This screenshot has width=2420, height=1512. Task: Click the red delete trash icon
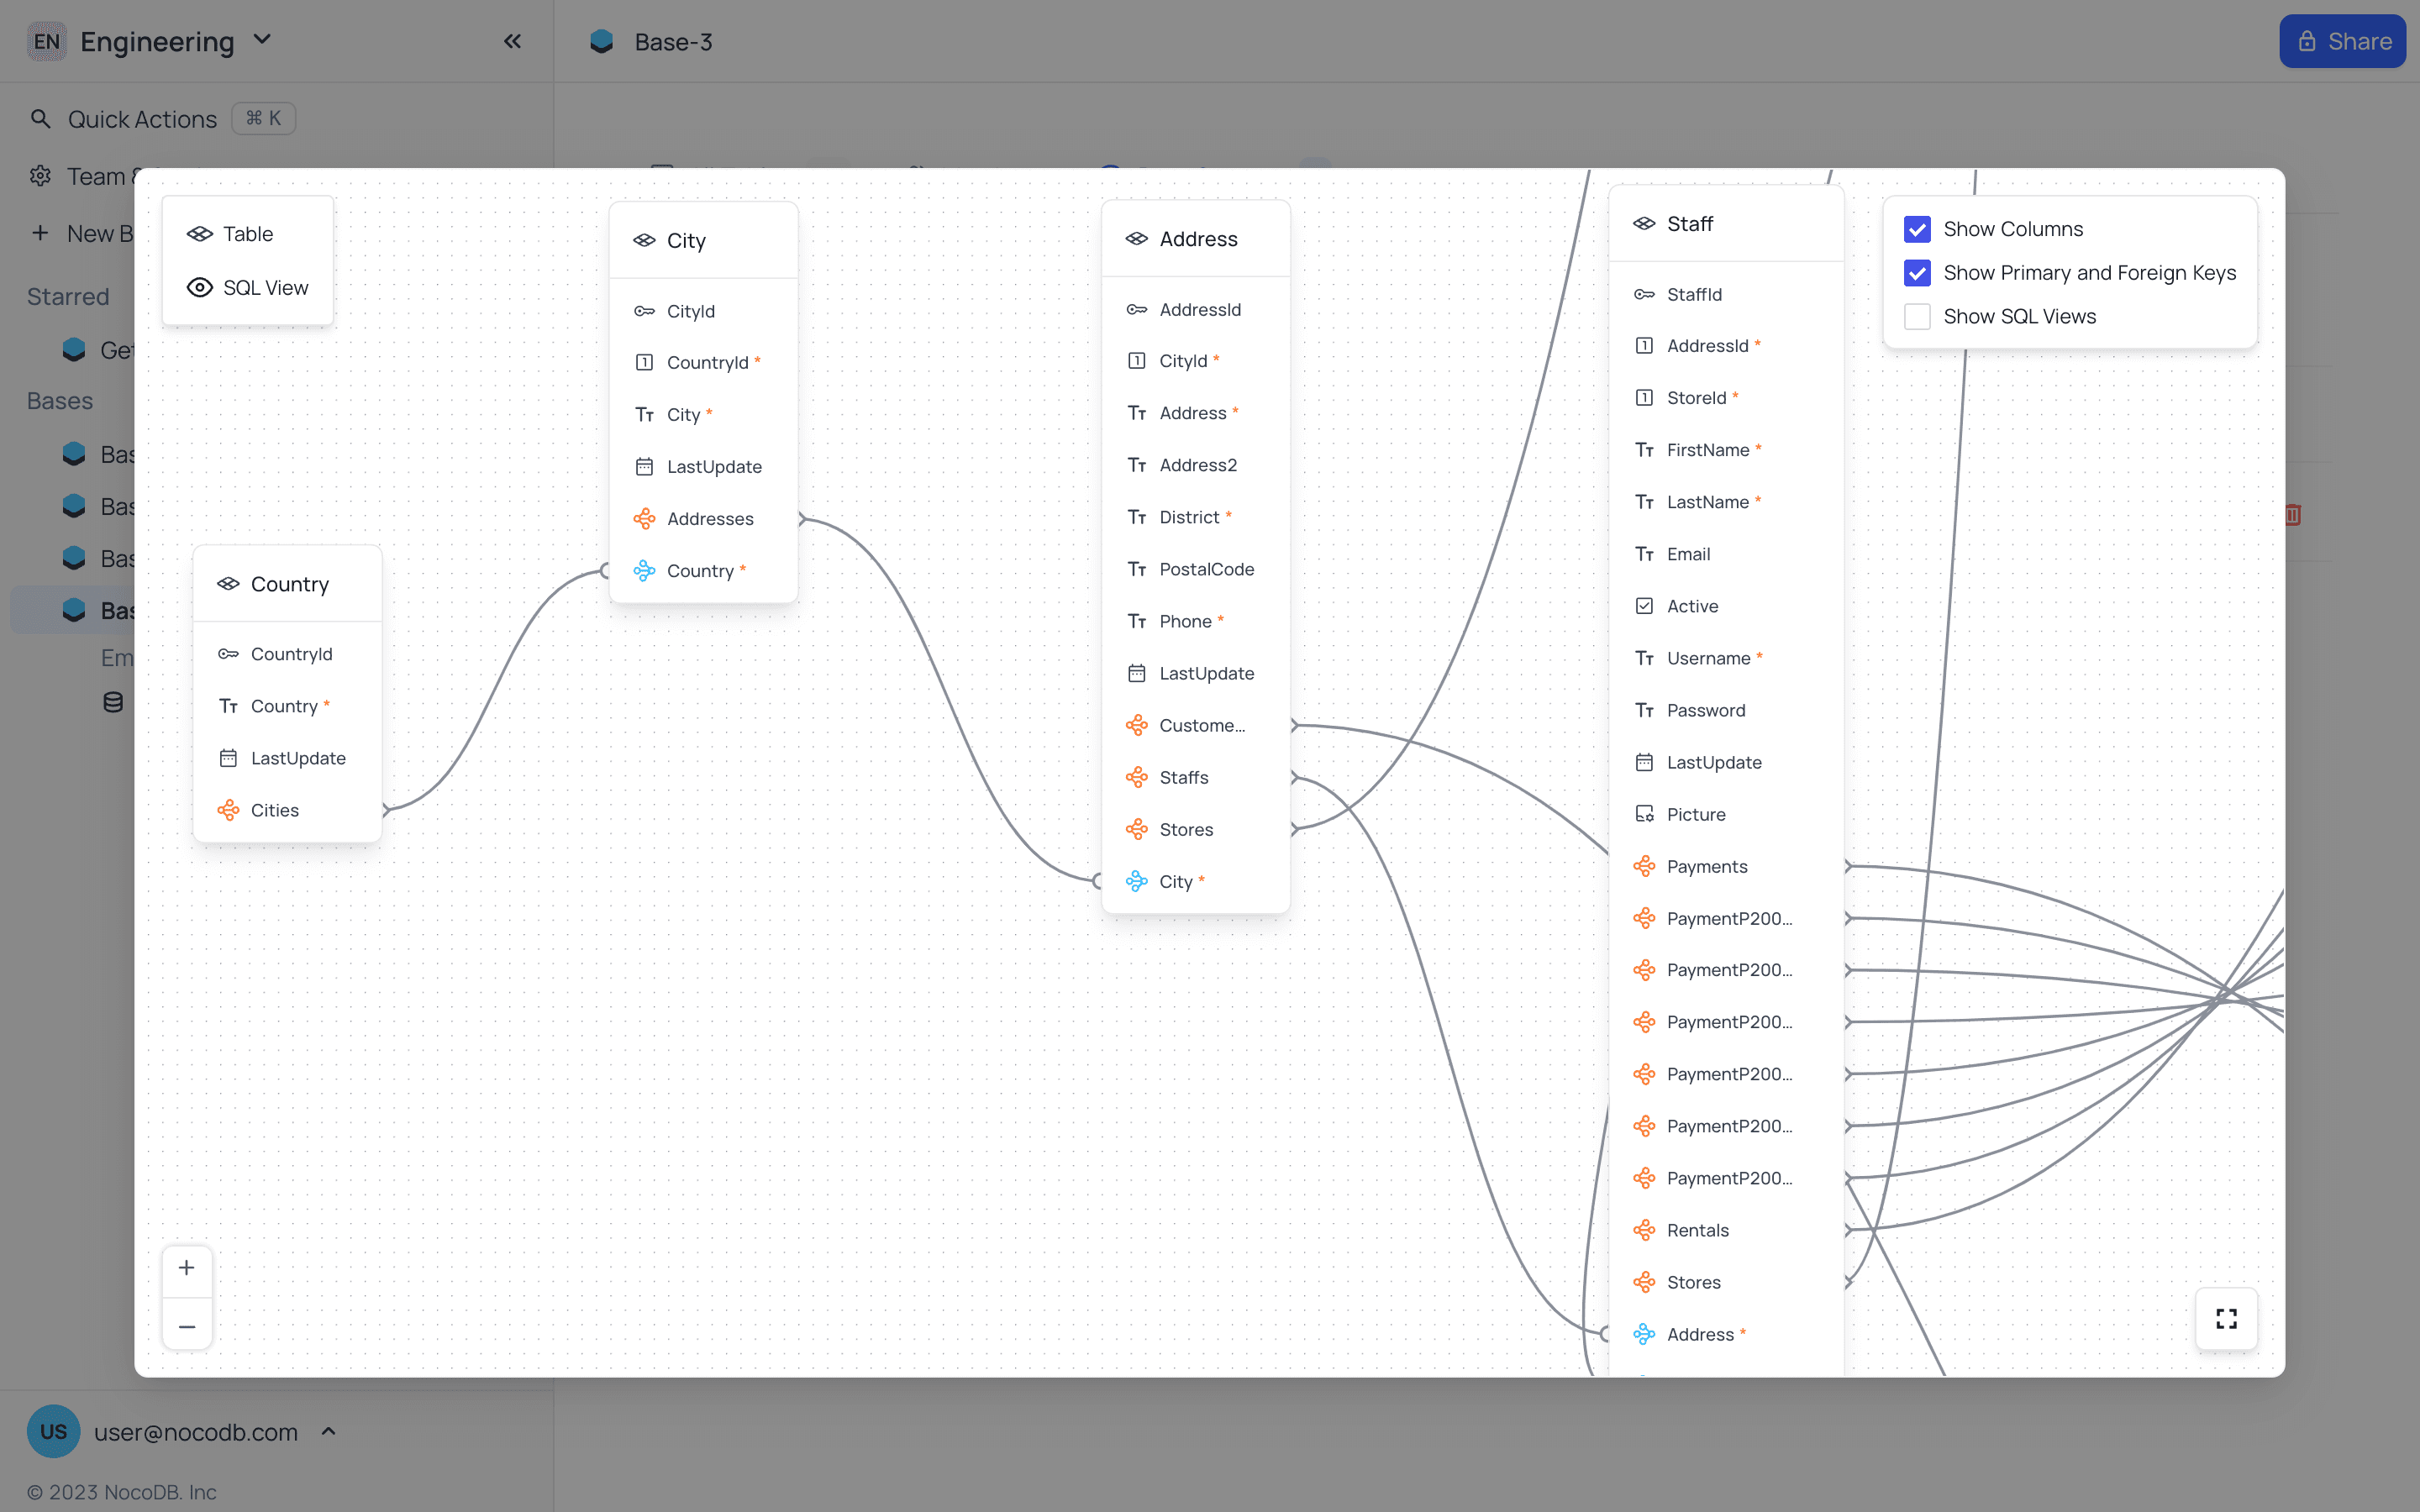(2293, 515)
